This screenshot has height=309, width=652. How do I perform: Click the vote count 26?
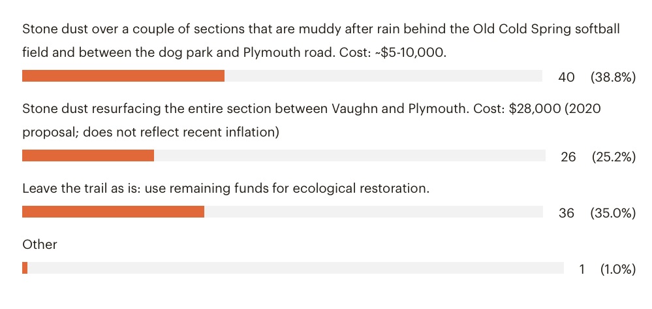pyautogui.click(x=568, y=157)
